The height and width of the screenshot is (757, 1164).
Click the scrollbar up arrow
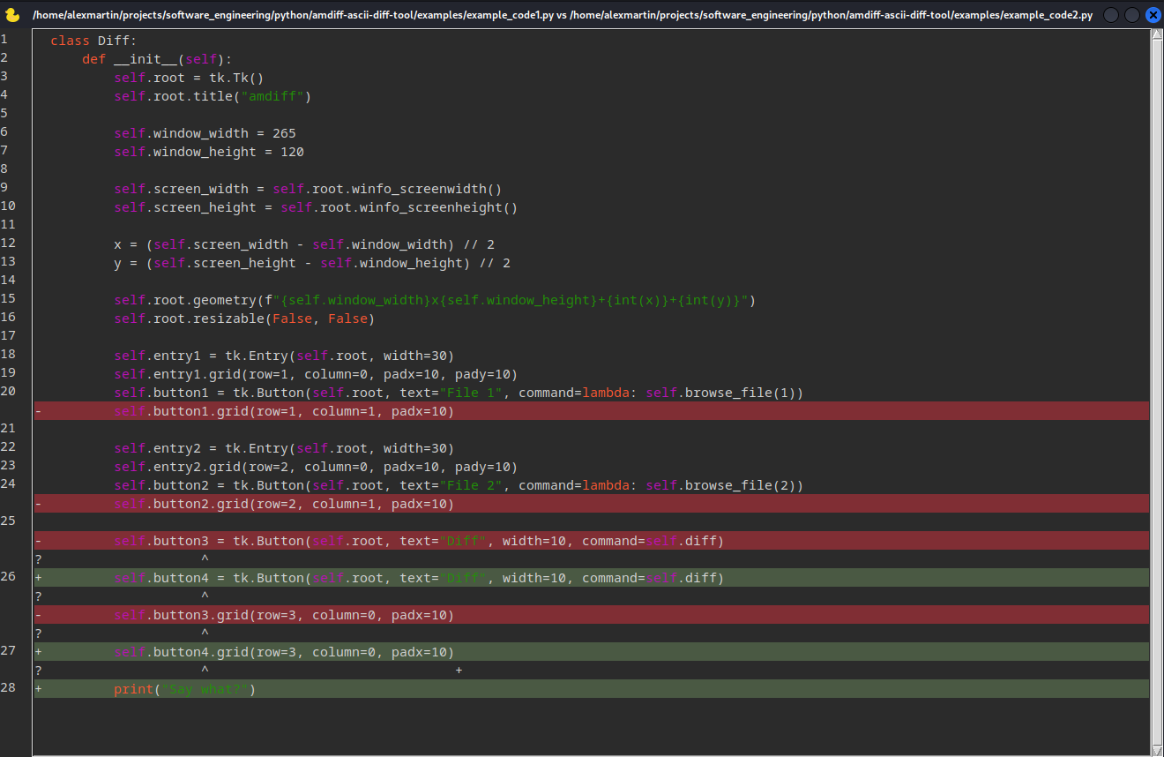coord(1157,34)
